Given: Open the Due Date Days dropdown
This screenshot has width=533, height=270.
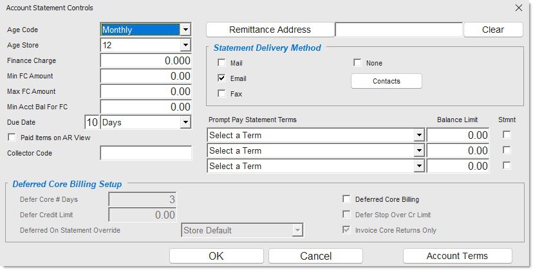Looking at the screenshot, I should pyautogui.click(x=185, y=122).
